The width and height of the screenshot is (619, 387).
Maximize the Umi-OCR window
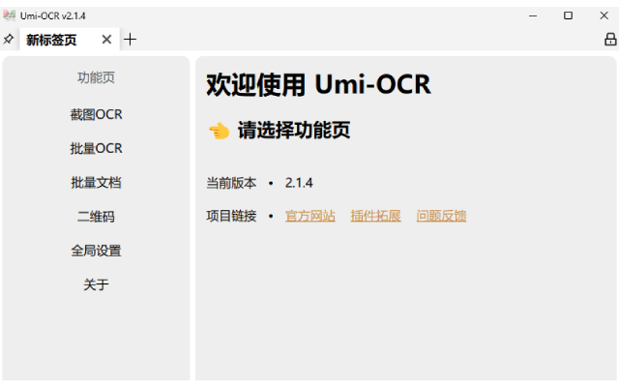pos(568,15)
